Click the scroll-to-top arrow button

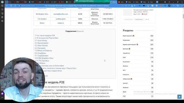click(x=179, y=97)
